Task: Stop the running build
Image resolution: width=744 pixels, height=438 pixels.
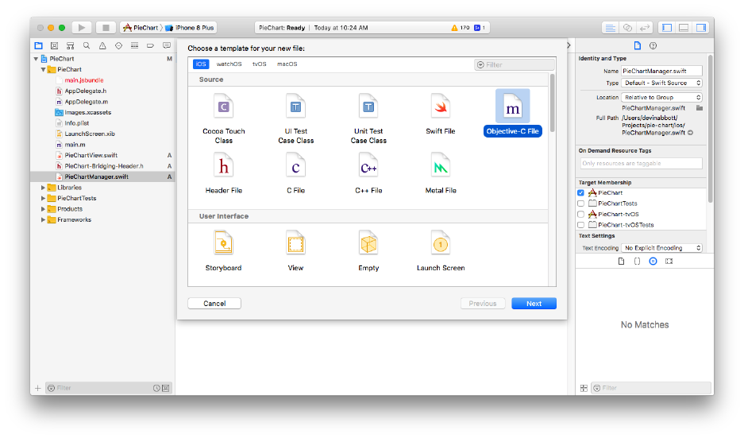Action: [x=106, y=28]
